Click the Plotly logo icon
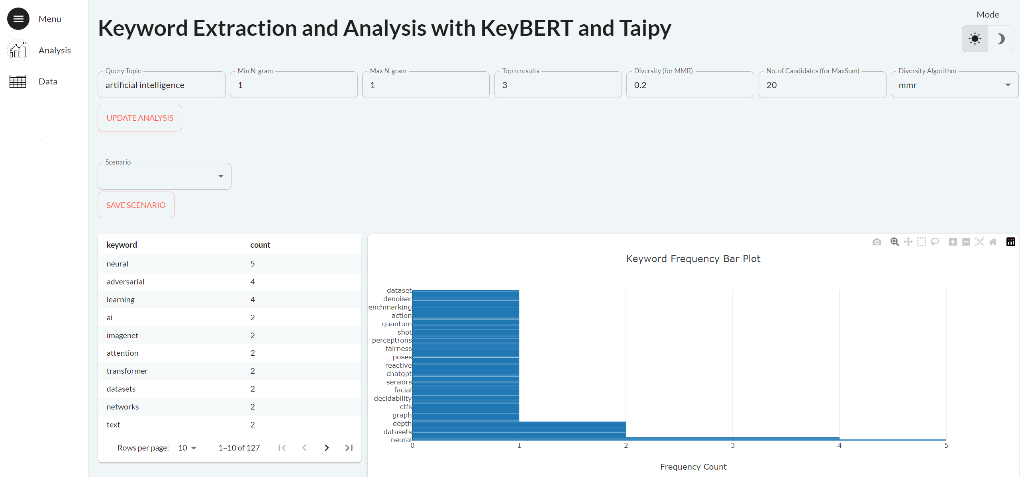 coord(1011,242)
